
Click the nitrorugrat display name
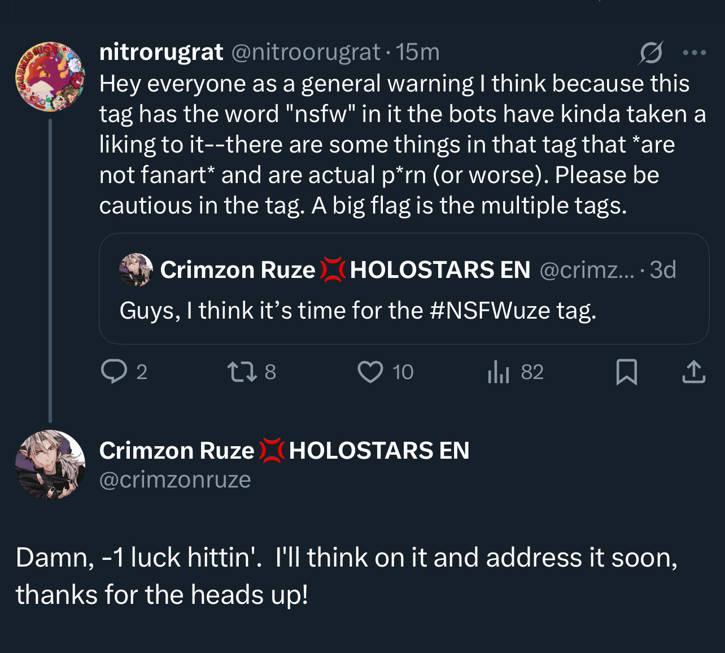click(161, 53)
